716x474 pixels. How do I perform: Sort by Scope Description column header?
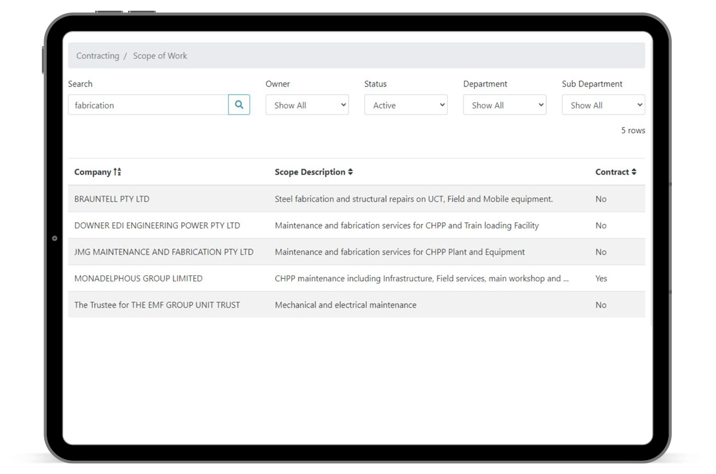click(x=313, y=172)
